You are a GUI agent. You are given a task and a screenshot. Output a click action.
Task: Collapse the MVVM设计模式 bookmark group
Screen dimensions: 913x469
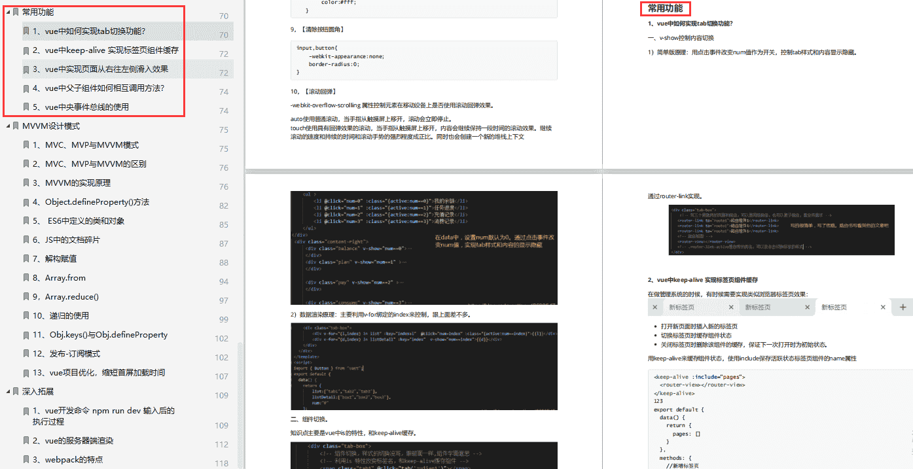pos(7,126)
